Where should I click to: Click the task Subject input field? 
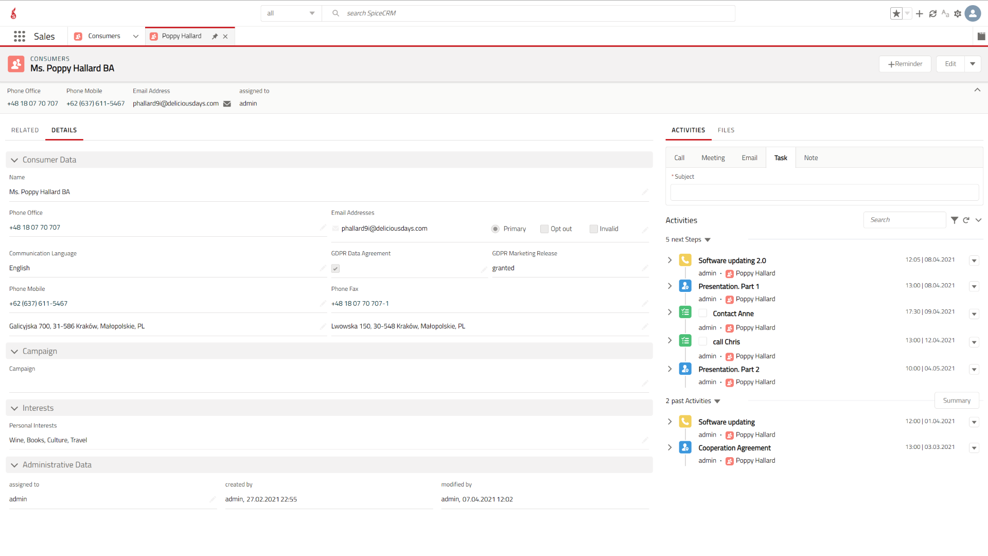click(x=824, y=193)
